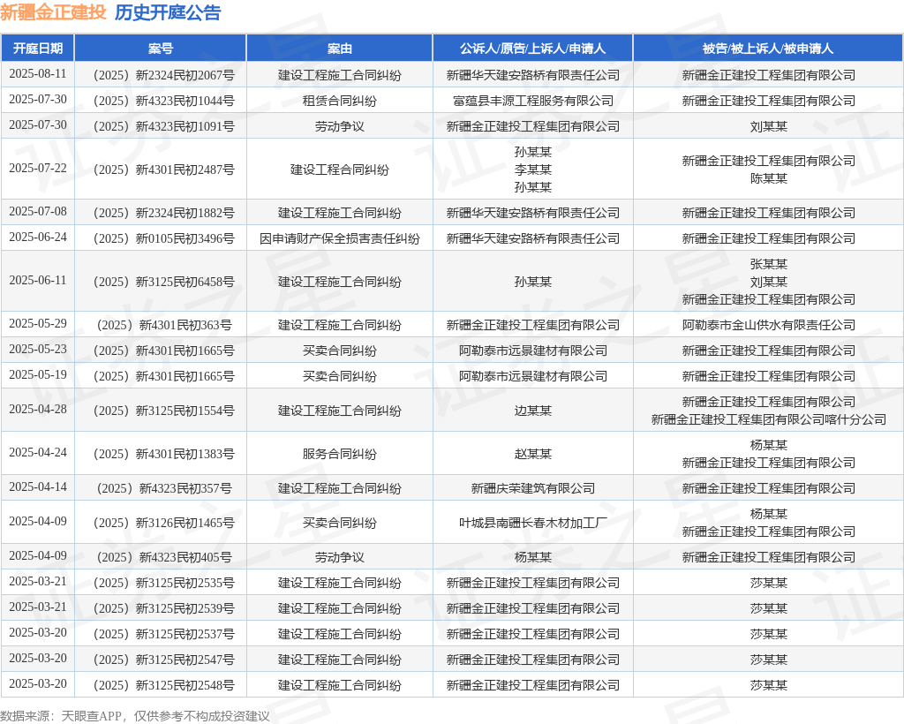Click the 租赁合同纠纷 case cause
The height and width of the screenshot is (724, 904).
click(340, 101)
